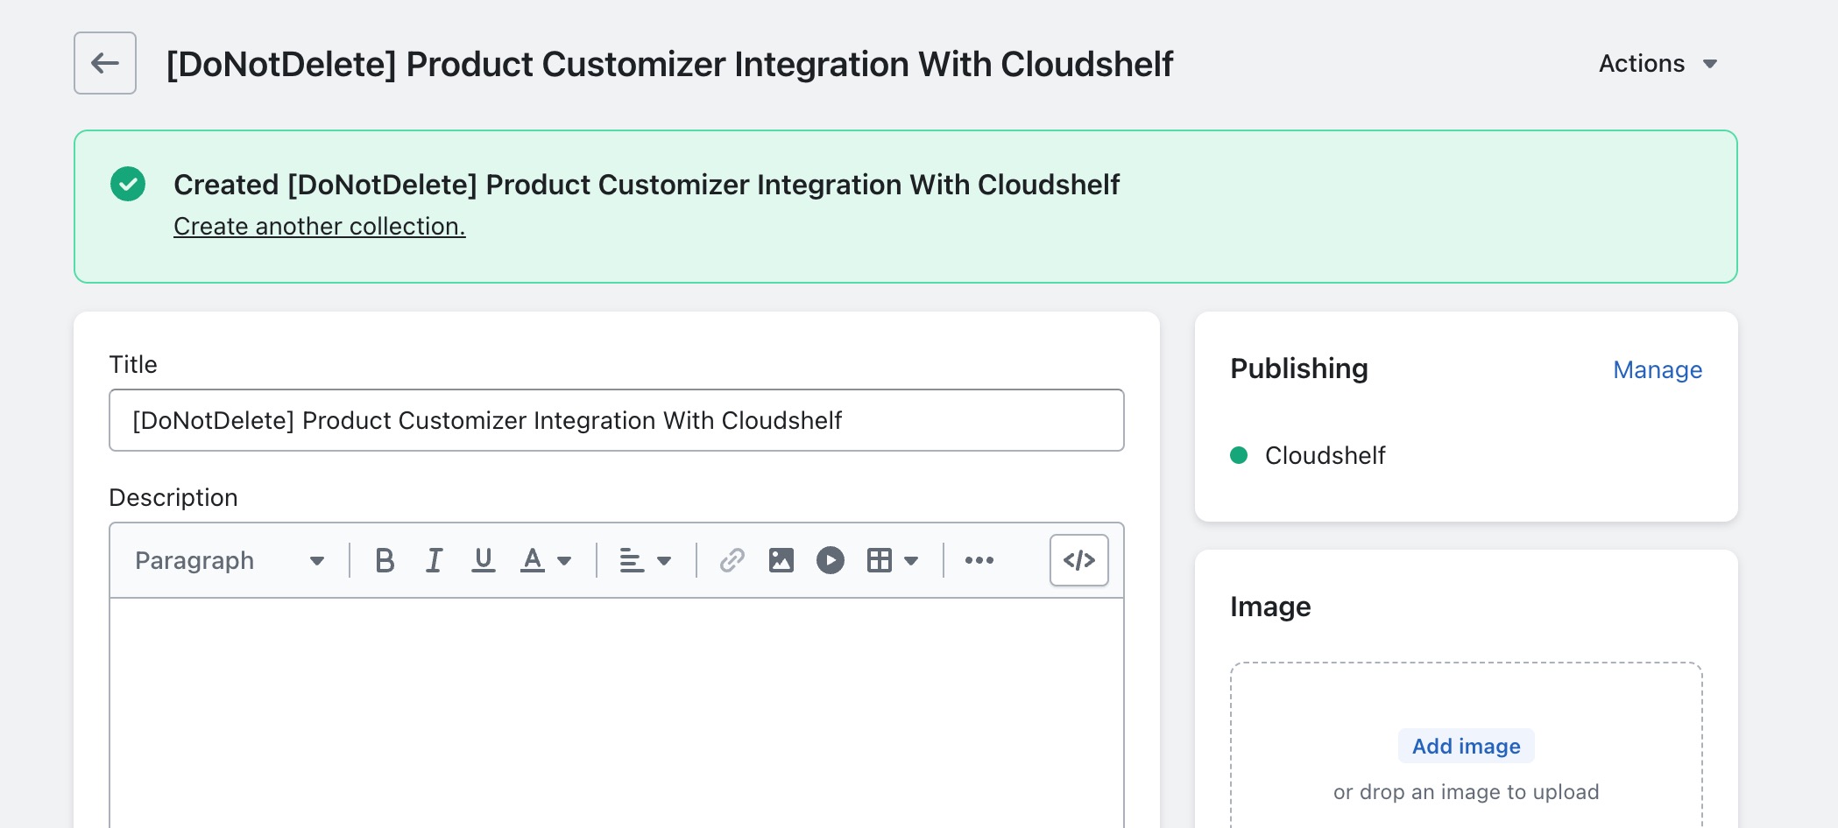Click the Add image button
Image resolution: width=1838 pixels, height=828 pixels.
pos(1467,747)
